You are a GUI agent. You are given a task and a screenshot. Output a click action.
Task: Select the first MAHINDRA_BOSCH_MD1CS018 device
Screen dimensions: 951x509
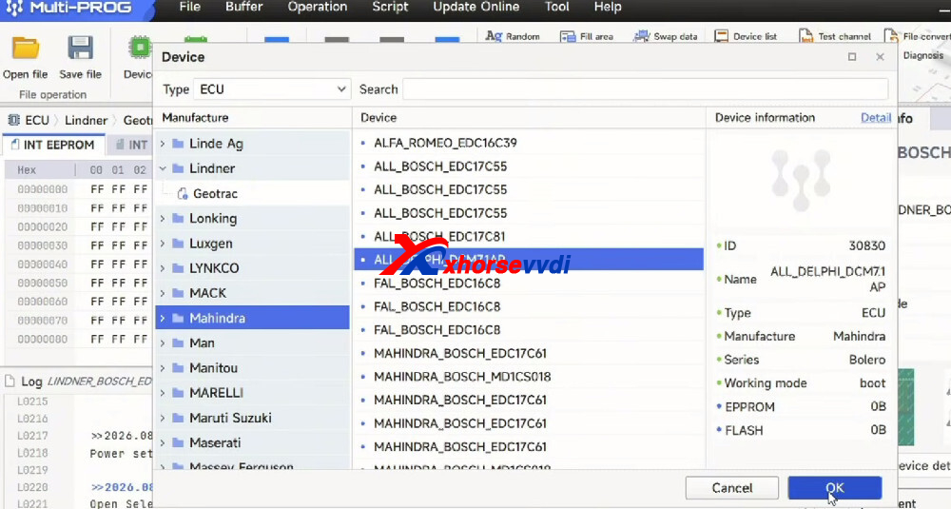[x=462, y=377]
